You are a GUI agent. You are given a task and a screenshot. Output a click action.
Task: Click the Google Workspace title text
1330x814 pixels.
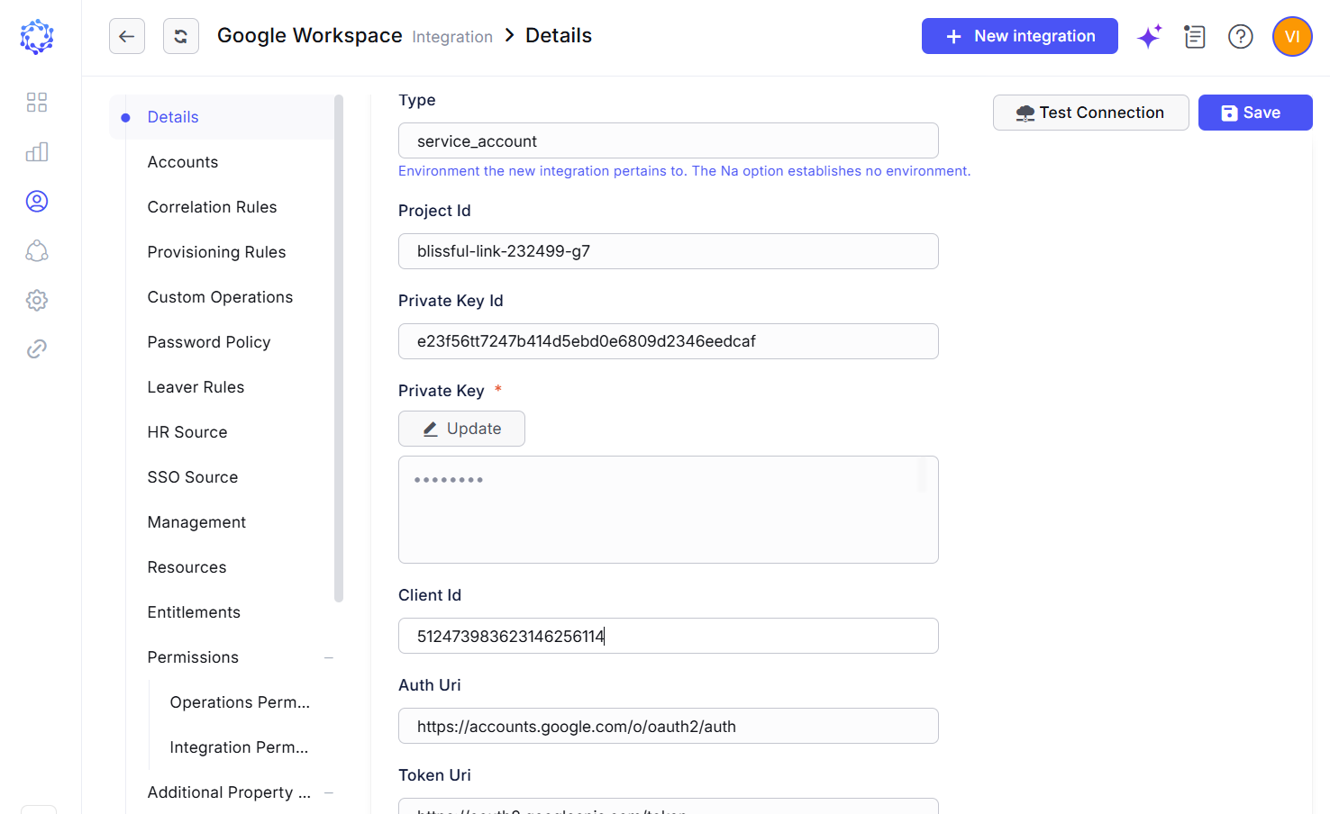[310, 35]
